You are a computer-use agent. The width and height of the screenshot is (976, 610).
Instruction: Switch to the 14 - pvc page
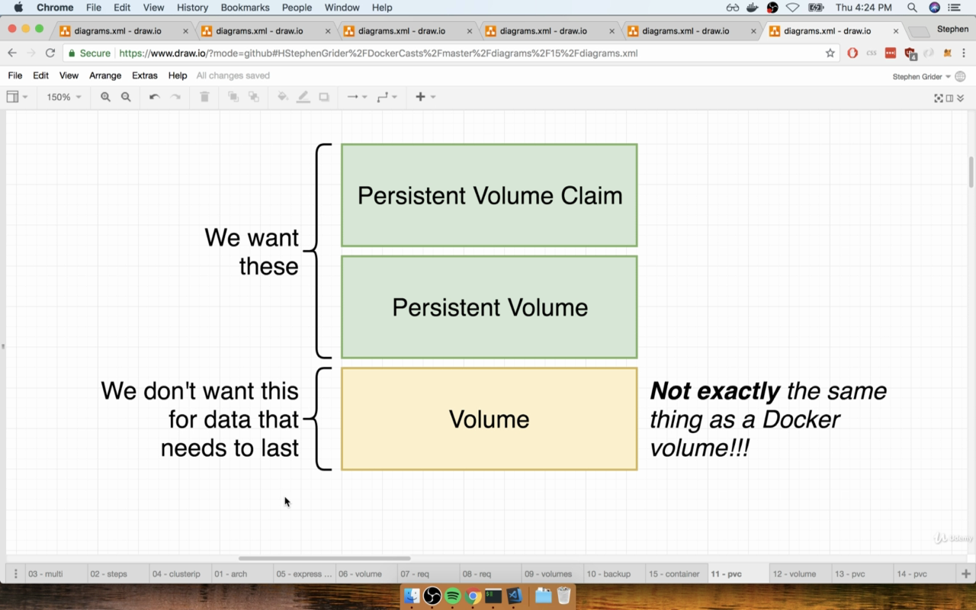(911, 573)
